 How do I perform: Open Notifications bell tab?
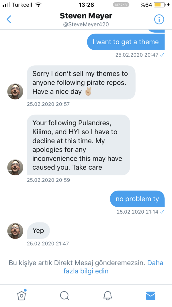108,296
